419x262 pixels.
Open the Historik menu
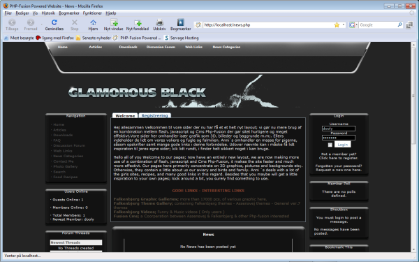pos(48,13)
